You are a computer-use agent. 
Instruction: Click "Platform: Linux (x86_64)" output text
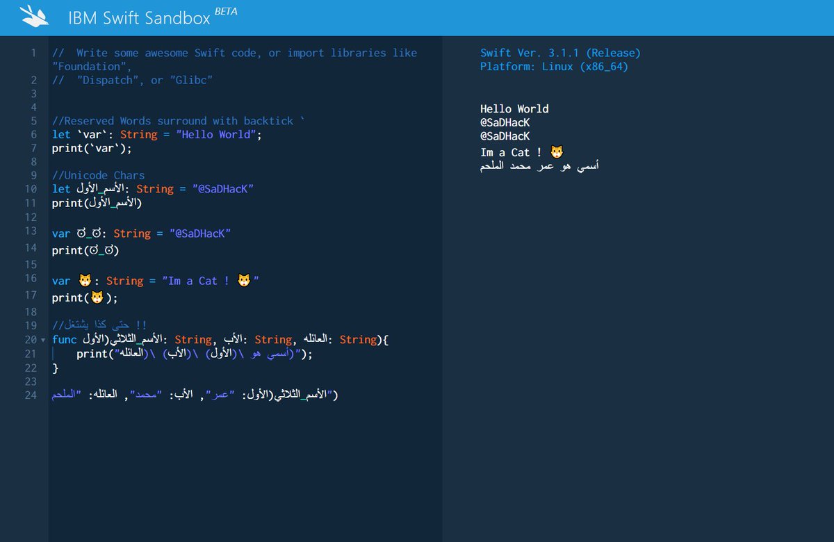click(554, 67)
